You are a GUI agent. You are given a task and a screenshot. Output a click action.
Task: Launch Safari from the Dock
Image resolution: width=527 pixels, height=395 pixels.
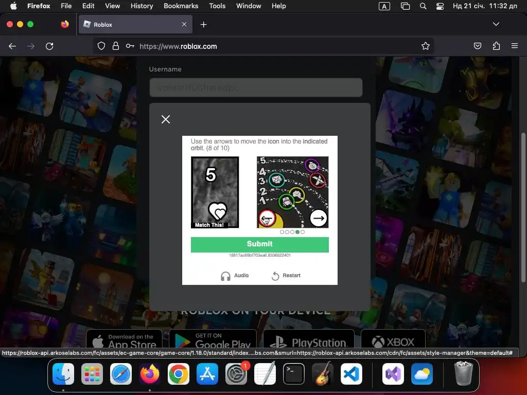[121, 374]
